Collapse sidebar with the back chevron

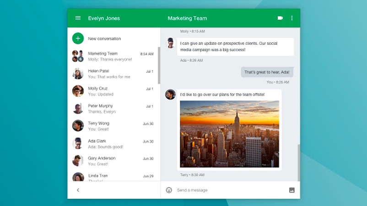[x=78, y=190]
